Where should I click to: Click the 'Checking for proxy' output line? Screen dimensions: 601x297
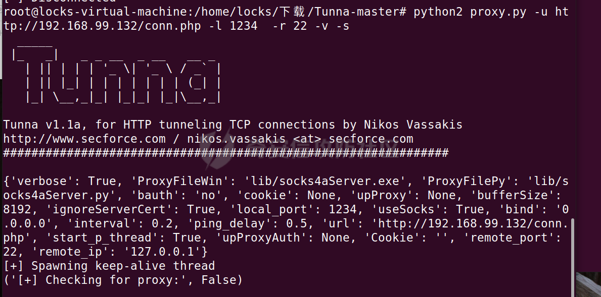click(123, 280)
